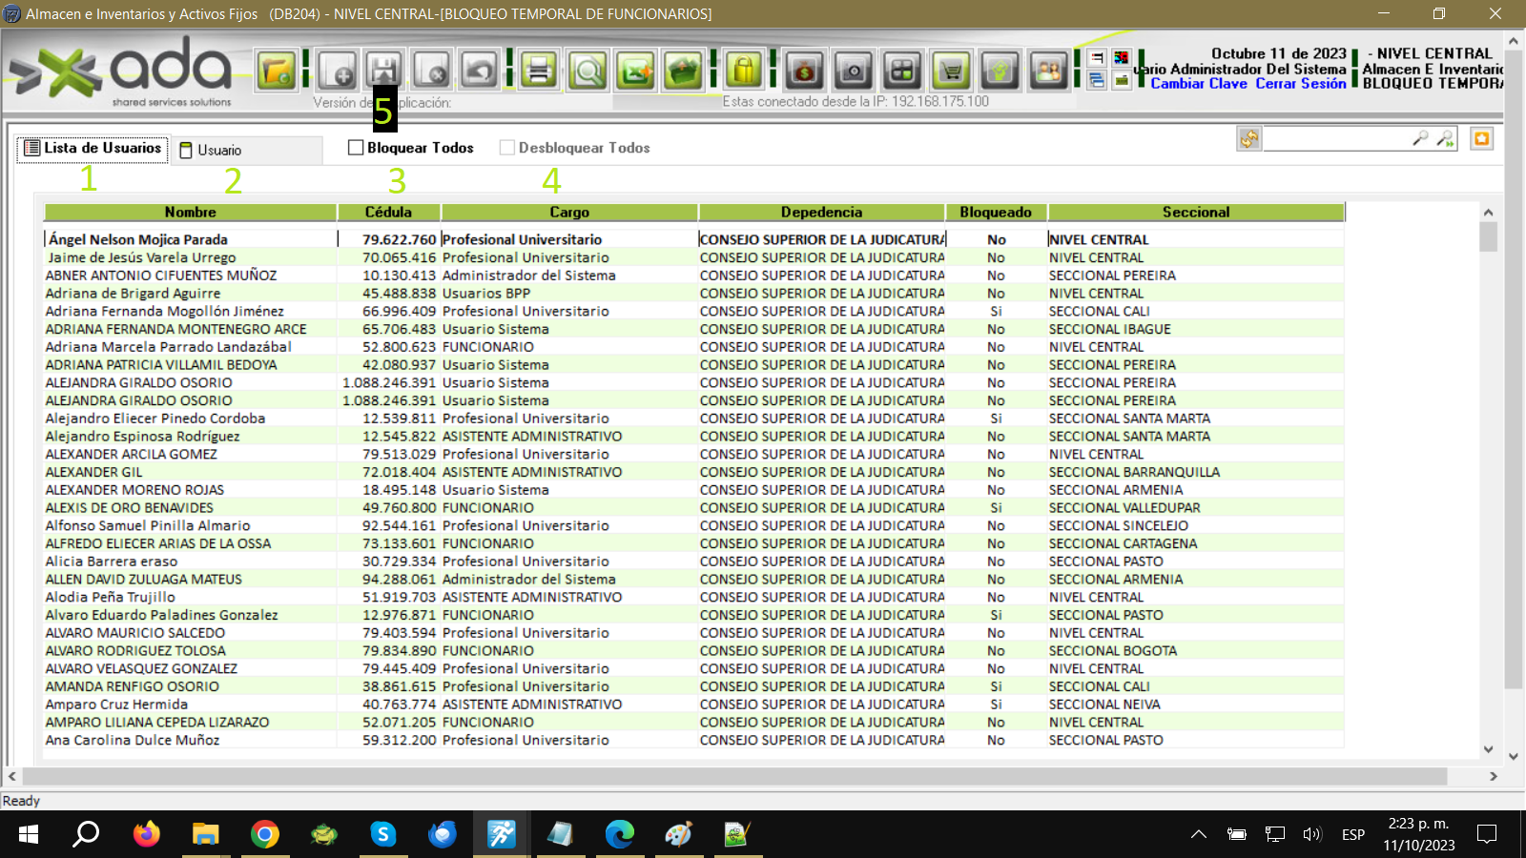Click the magnifying glass search toolbar icon
Image resolution: width=1526 pixels, height=858 pixels.
tap(588, 71)
